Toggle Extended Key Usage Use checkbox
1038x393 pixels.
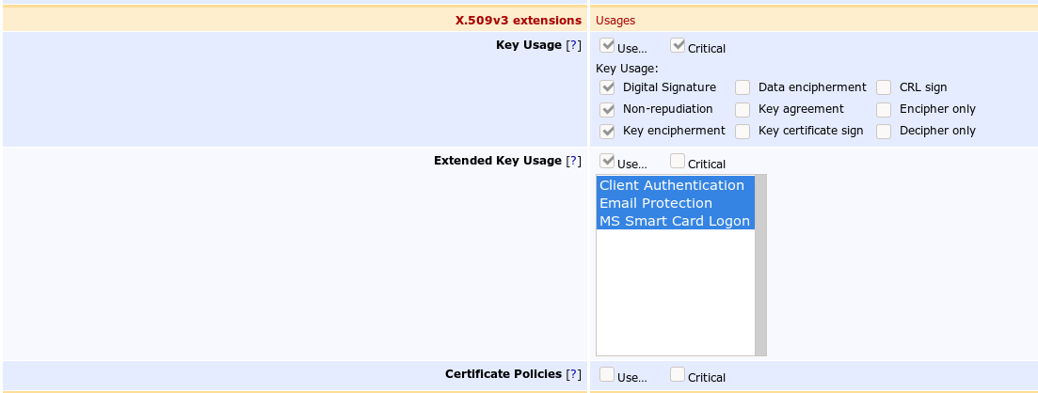click(x=607, y=161)
